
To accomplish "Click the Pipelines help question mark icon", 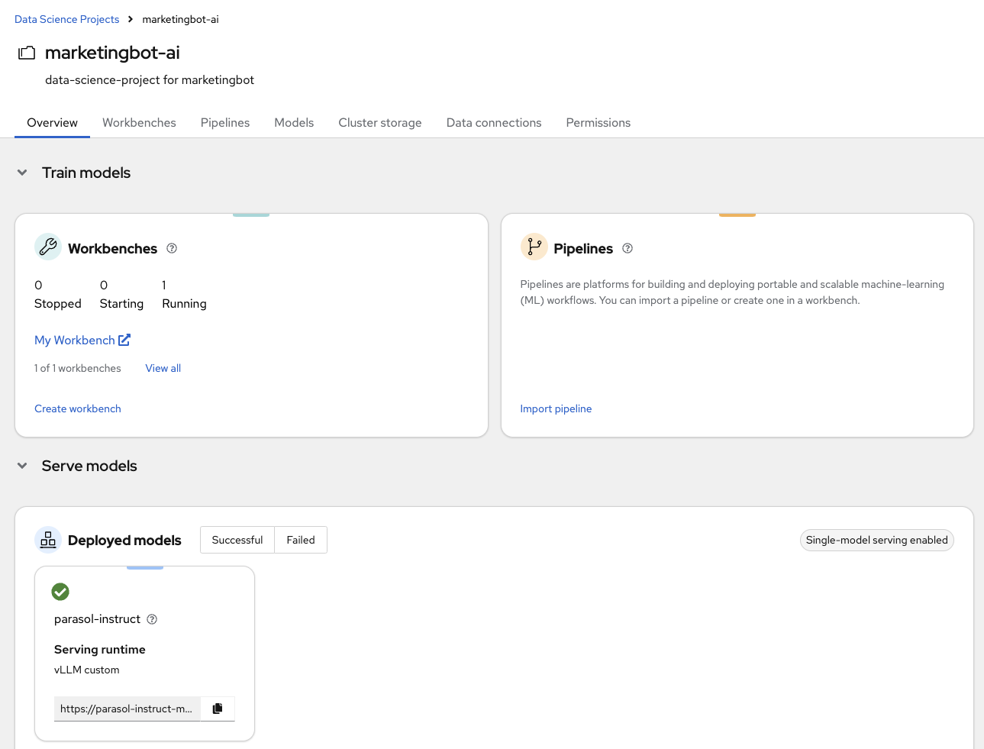I will [628, 248].
